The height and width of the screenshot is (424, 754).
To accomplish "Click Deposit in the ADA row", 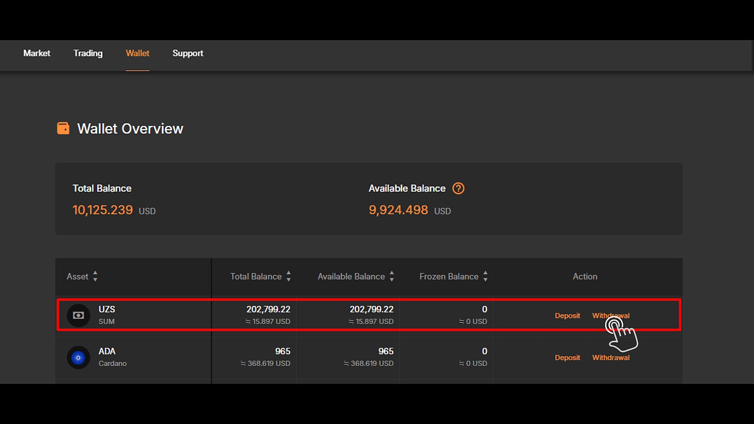I will [x=567, y=358].
